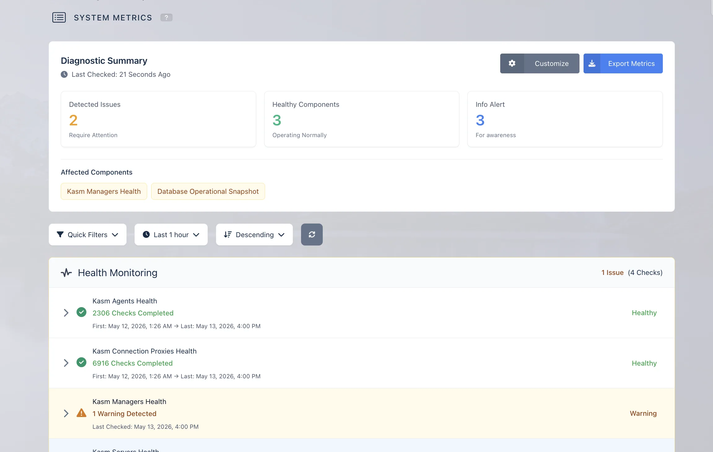Click the 'Operating Normally' caption

tap(300, 135)
